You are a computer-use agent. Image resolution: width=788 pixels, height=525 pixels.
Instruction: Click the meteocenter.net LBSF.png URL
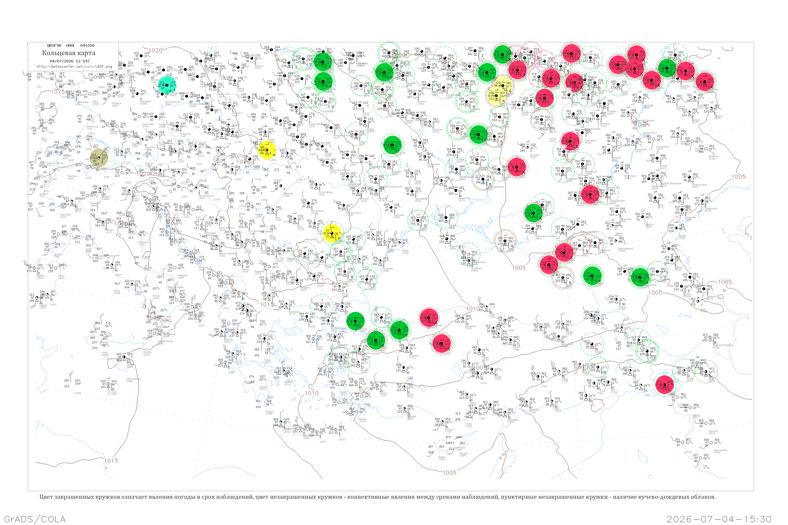74,67
